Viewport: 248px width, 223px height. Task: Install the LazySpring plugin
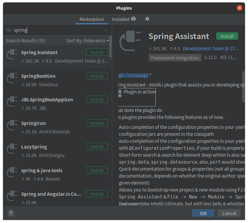(x=97, y=146)
